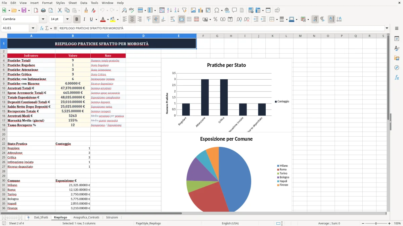403x226 pixels.
Task: Format as percent
Action: pos(215,19)
